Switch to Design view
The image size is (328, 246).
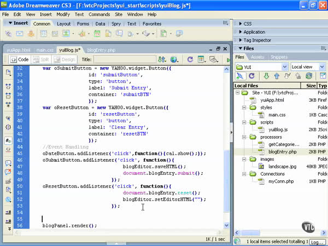coord(66,60)
